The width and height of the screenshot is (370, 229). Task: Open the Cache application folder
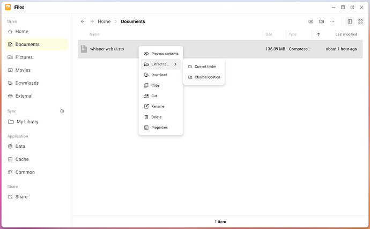point(36,159)
